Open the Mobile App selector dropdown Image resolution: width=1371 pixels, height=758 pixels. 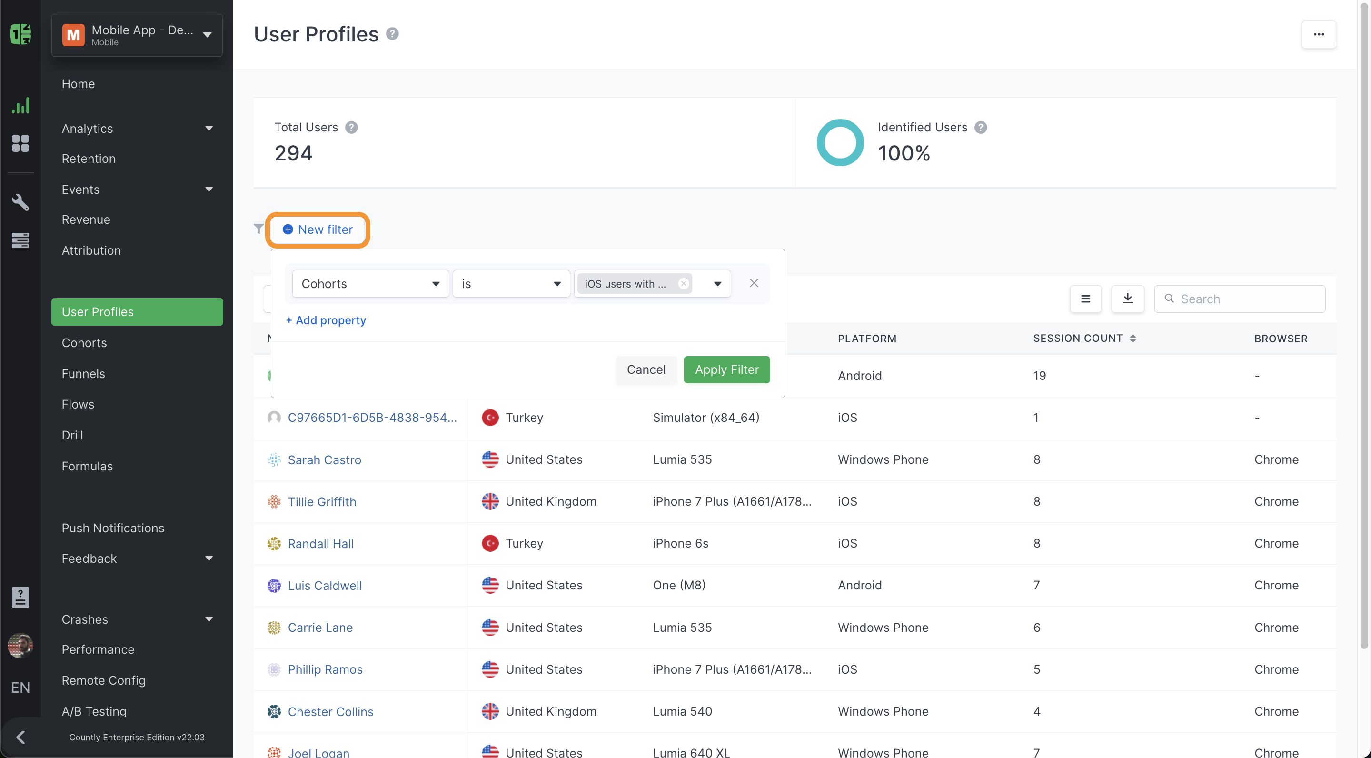(x=137, y=35)
